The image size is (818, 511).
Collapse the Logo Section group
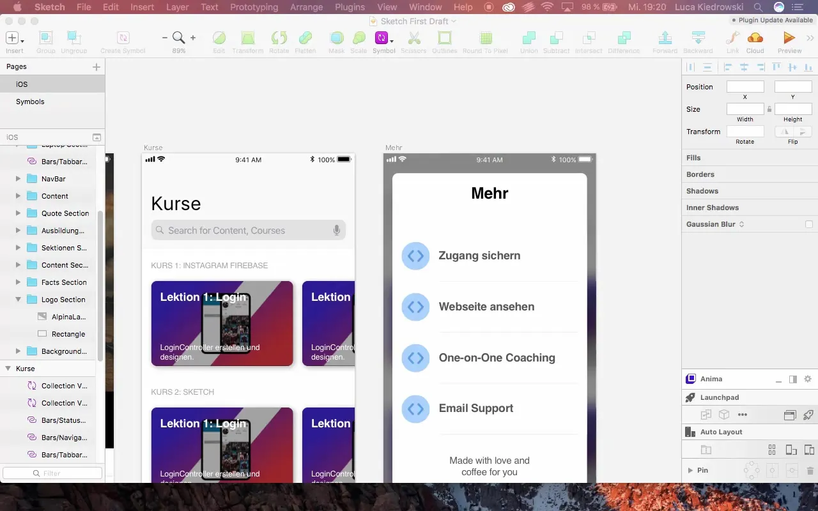tap(18, 300)
